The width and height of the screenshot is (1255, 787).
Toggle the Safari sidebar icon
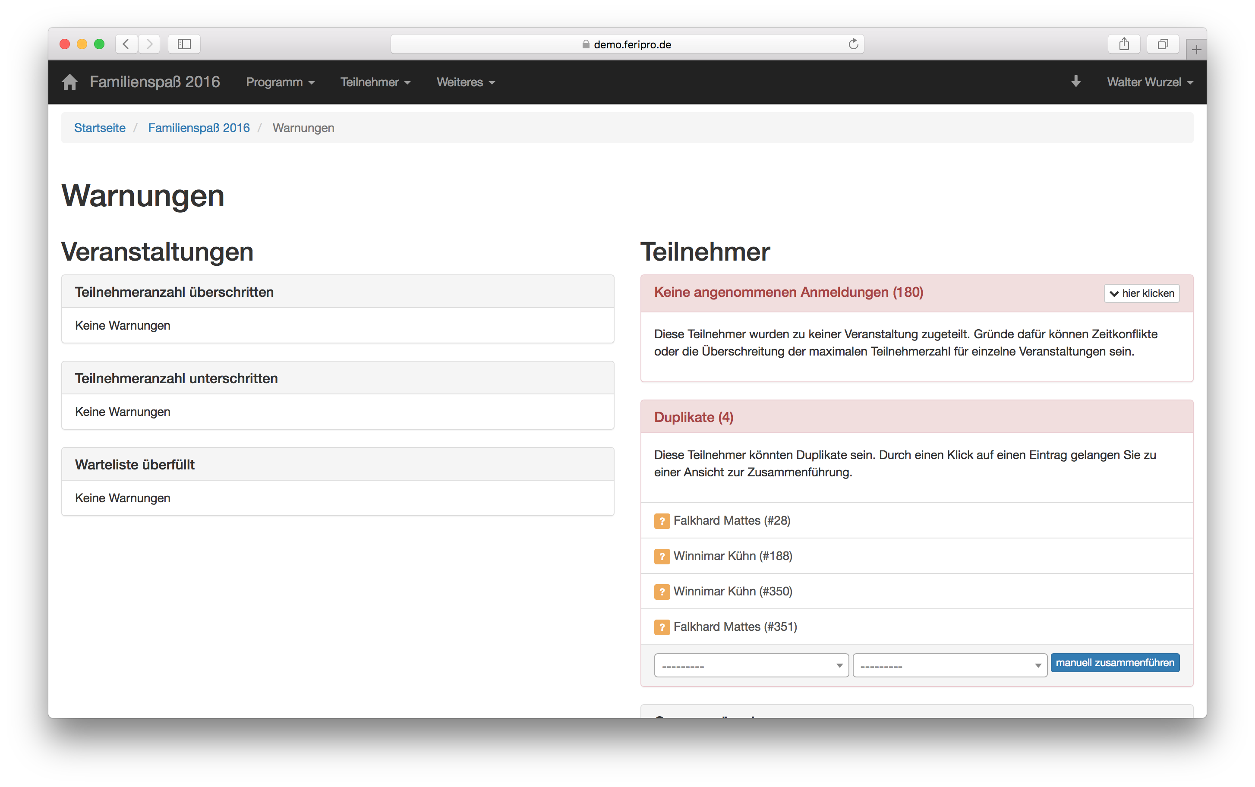[x=184, y=44]
